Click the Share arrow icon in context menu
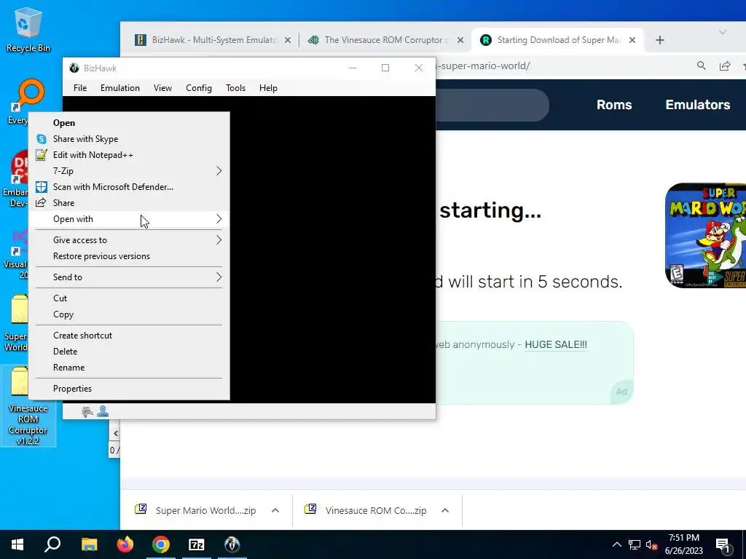 [x=42, y=203]
